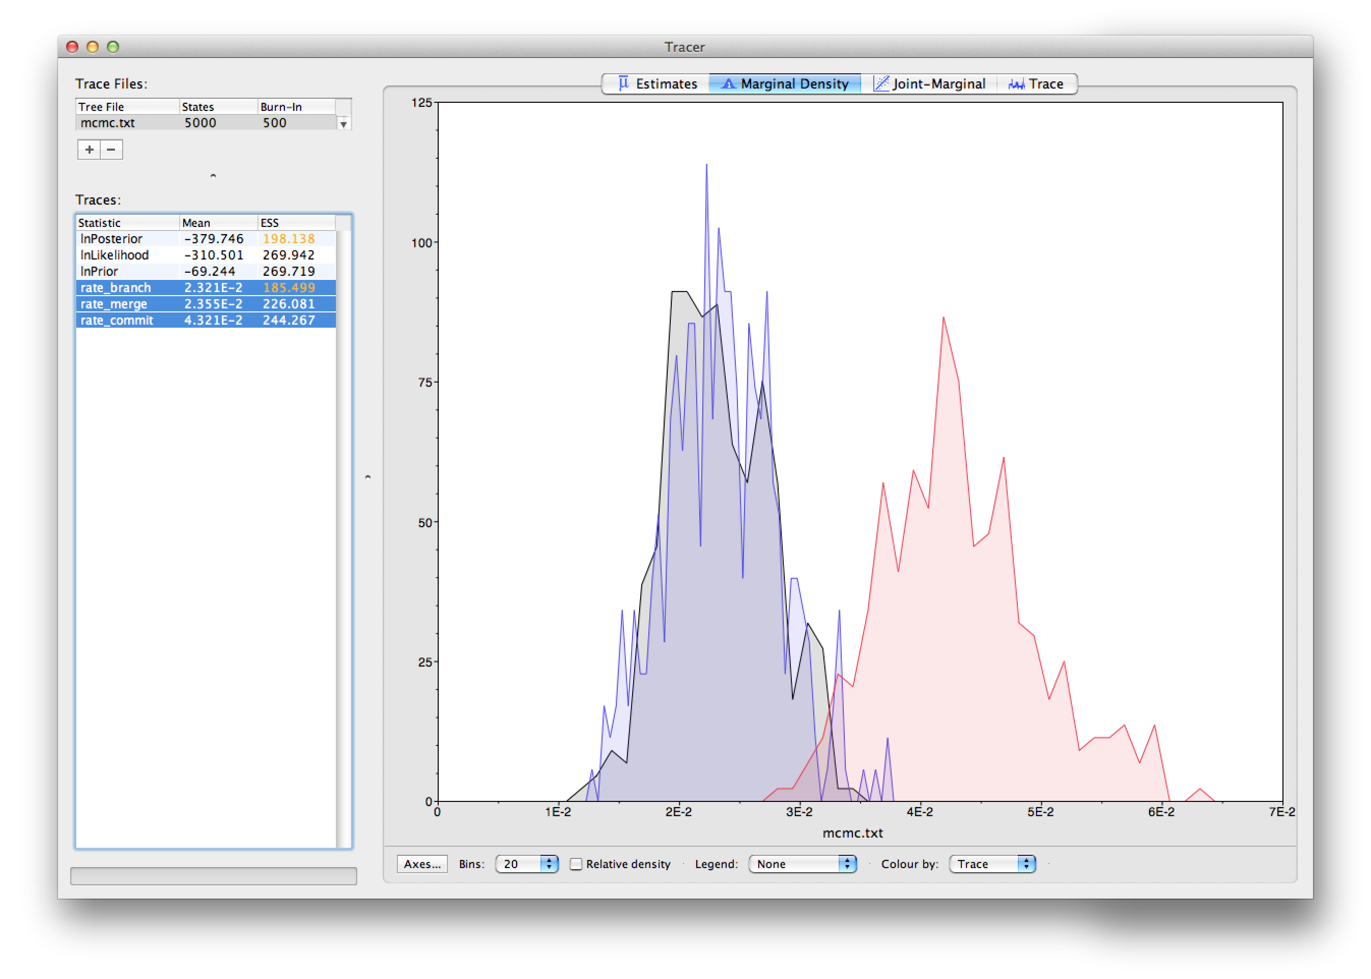
Task: Select the rate_branch statistic row
Action: click(x=206, y=288)
